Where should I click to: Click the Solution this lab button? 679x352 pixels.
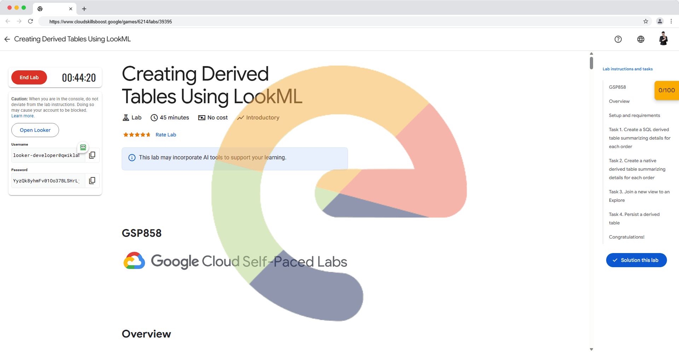point(636,260)
